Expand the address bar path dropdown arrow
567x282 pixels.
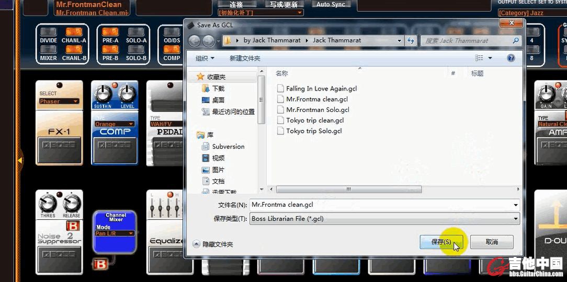(399, 41)
